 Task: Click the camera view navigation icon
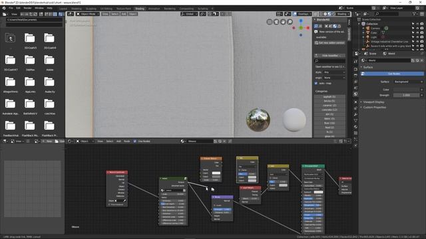pos(276,22)
